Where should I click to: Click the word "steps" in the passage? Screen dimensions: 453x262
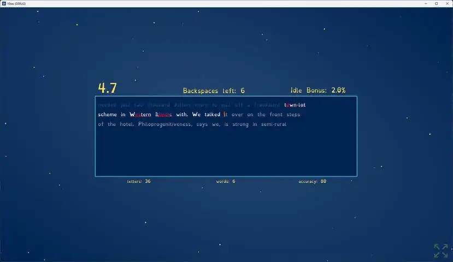(293, 115)
